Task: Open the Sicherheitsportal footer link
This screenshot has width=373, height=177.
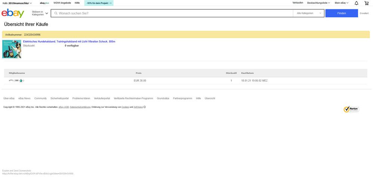Action: tap(59, 98)
